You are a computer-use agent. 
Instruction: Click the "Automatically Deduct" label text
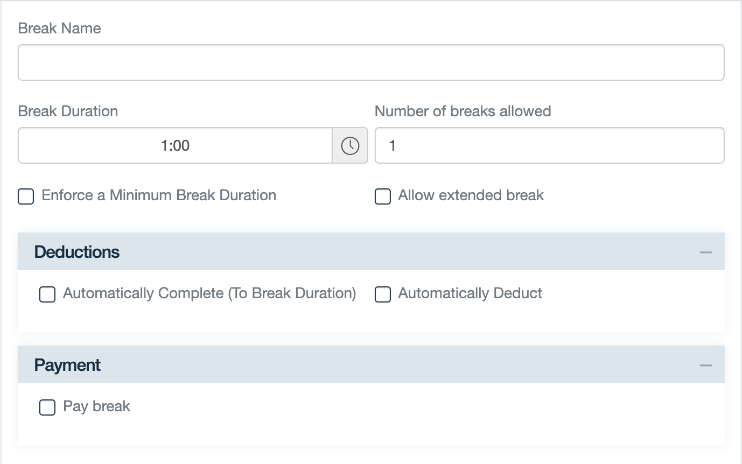coord(470,293)
